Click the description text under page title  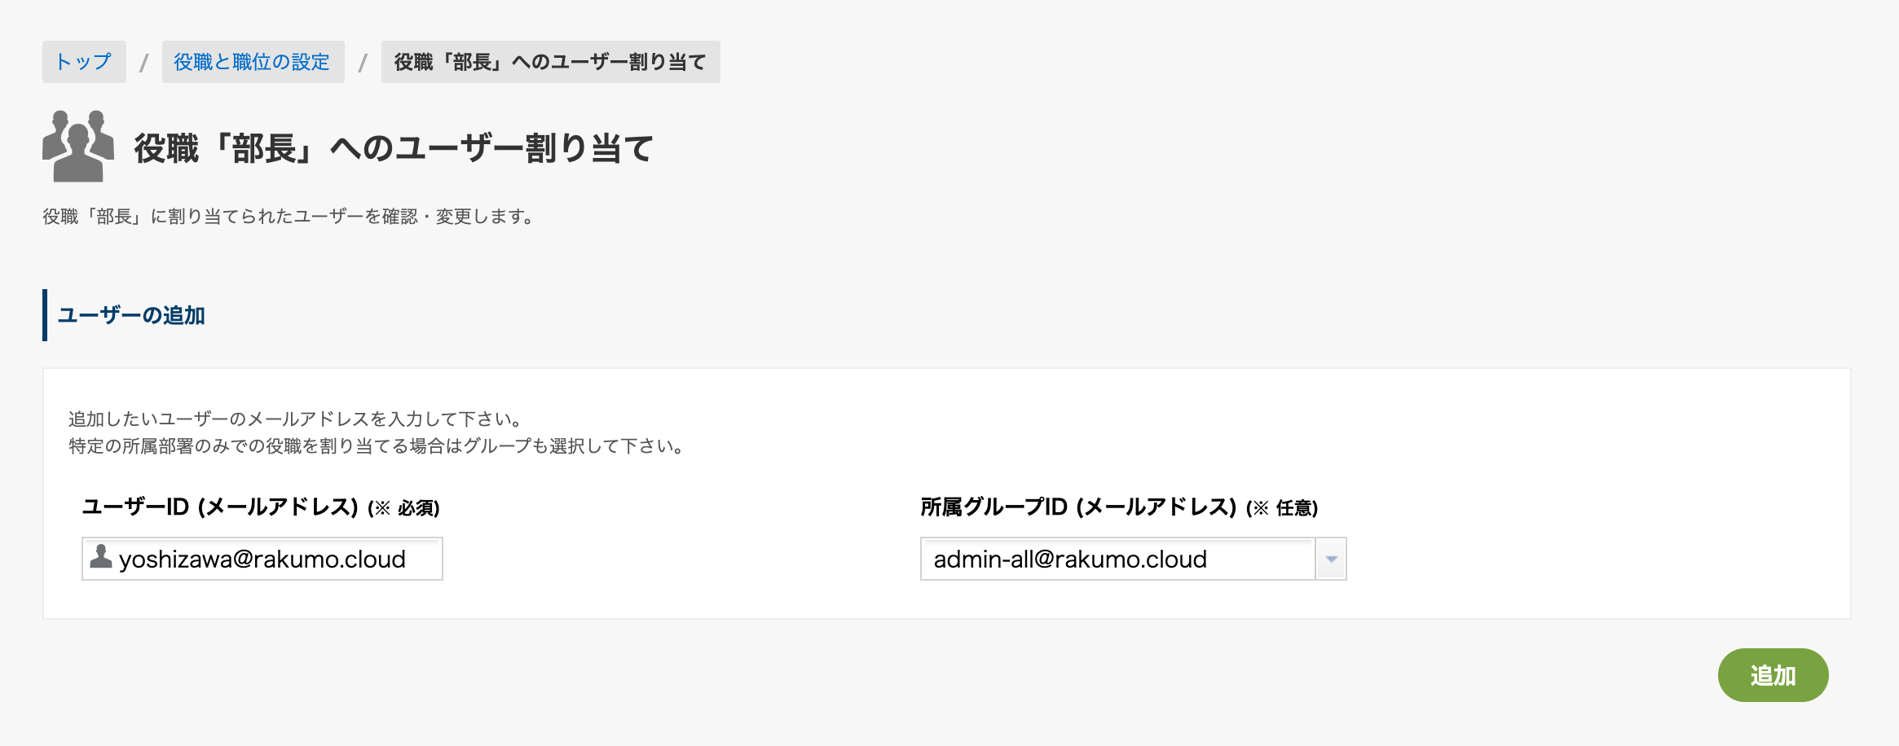[x=289, y=217]
